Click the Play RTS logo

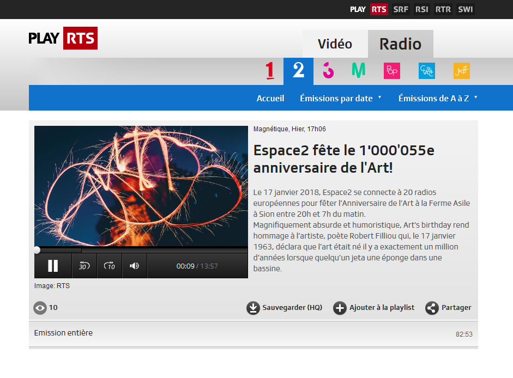pyautogui.click(x=63, y=38)
